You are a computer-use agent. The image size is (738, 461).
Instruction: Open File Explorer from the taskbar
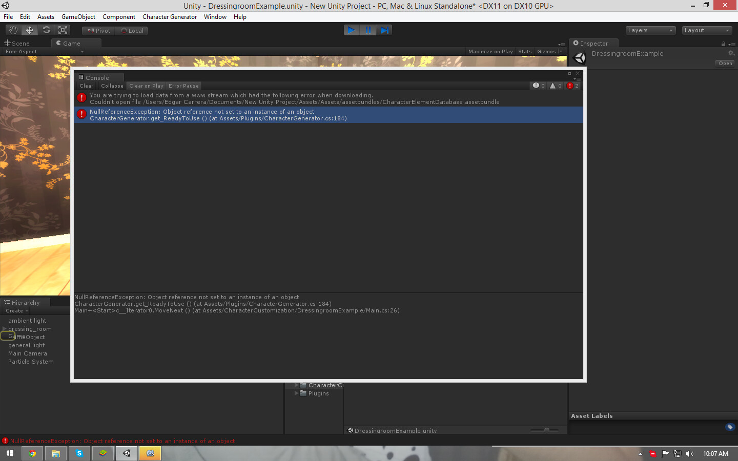56,453
